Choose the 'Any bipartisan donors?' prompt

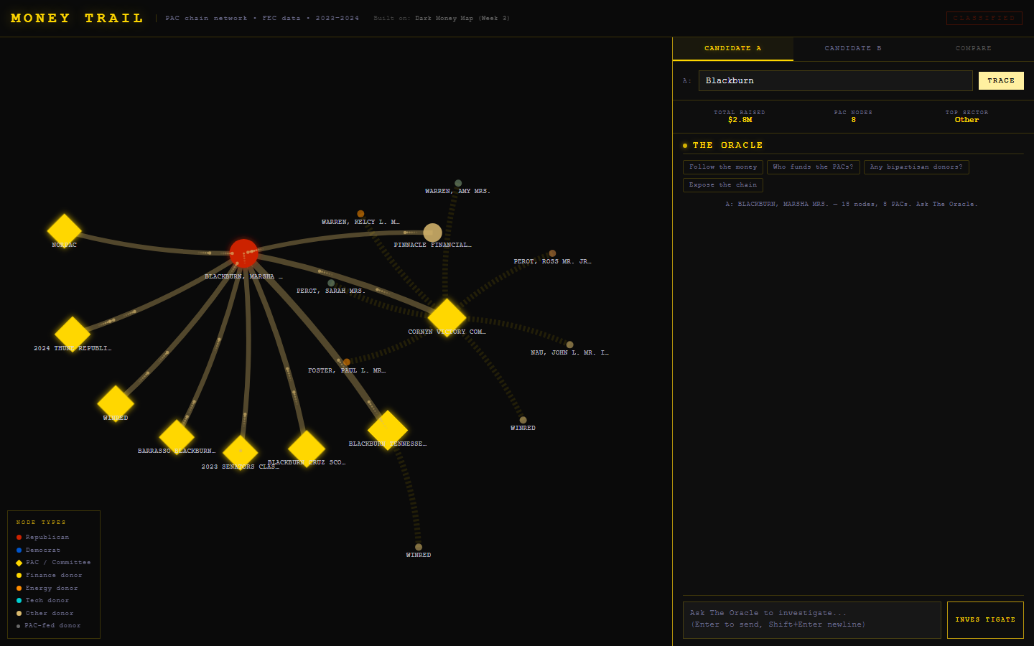[x=916, y=167]
